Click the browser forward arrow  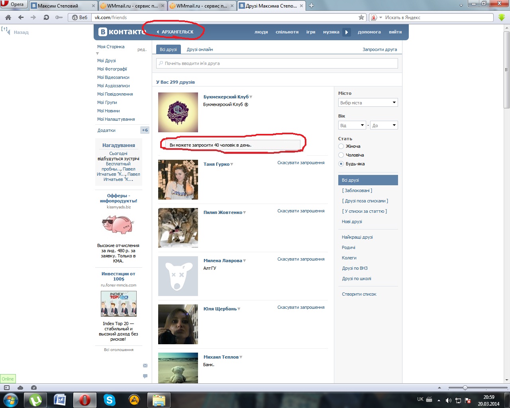coord(33,18)
